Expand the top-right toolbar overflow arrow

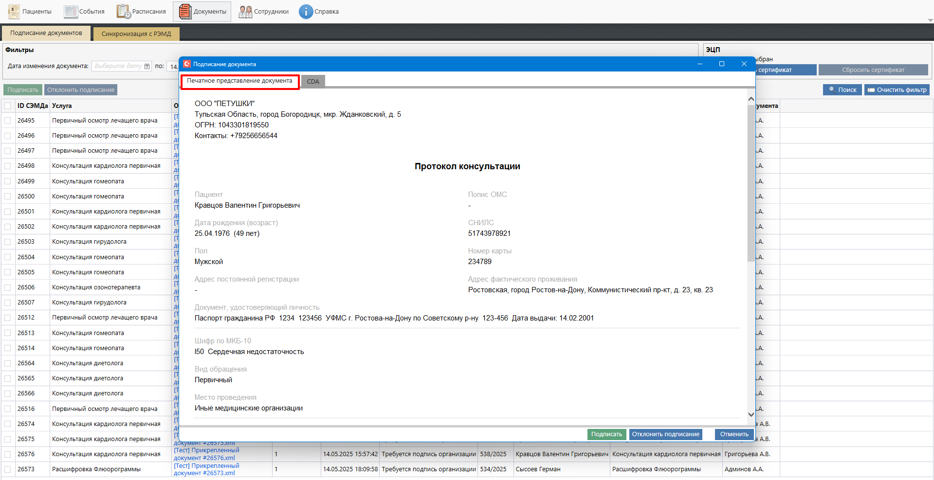[930, 20]
